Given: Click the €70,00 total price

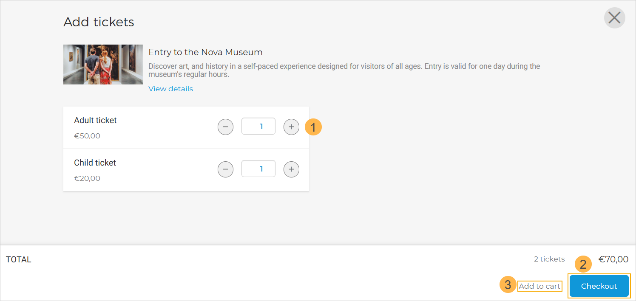Looking at the screenshot, I should (613, 259).
